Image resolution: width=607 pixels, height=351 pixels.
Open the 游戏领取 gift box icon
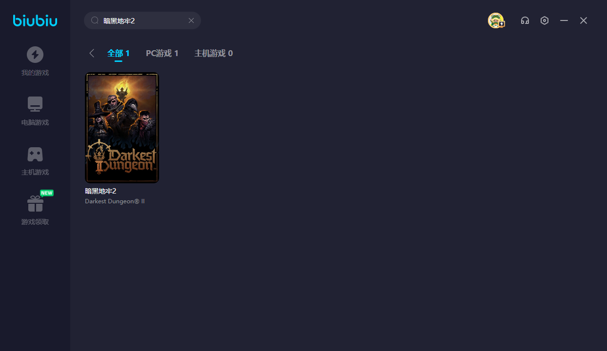(x=35, y=204)
